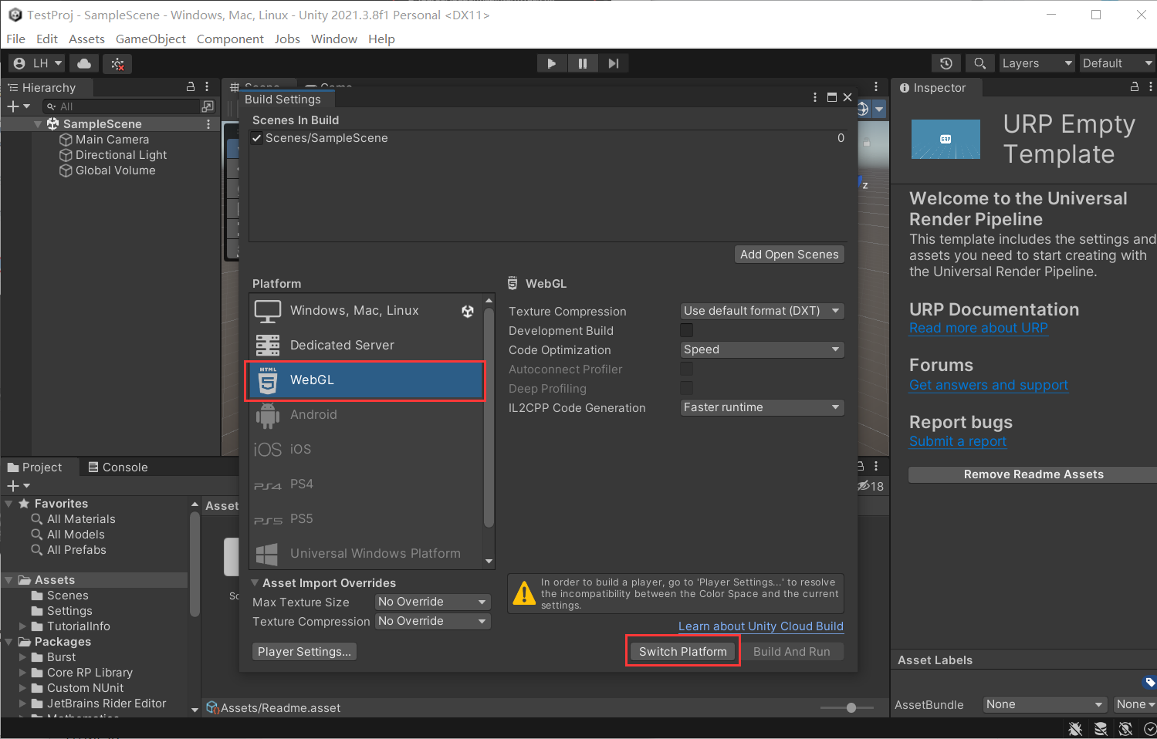Collapse Asset Import Overrides section
The width and height of the screenshot is (1157, 739).
255,583
